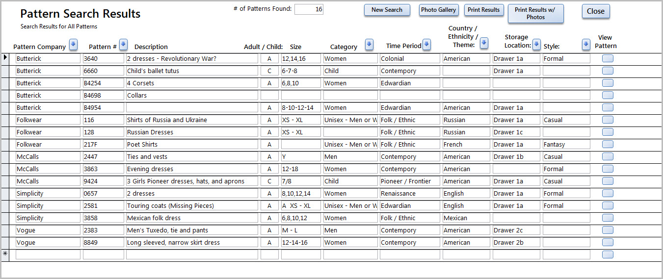Screen dimensions: 663x279
Task: View pattern for Vogue 2383
Action: coord(608,230)
